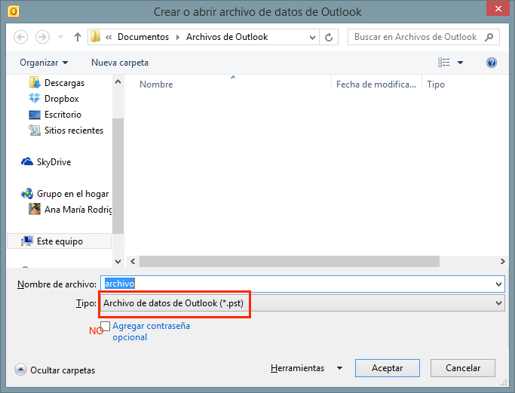Click Ana María's profile picture thumbnail
515x393 pixels.
tap(35, 209)
